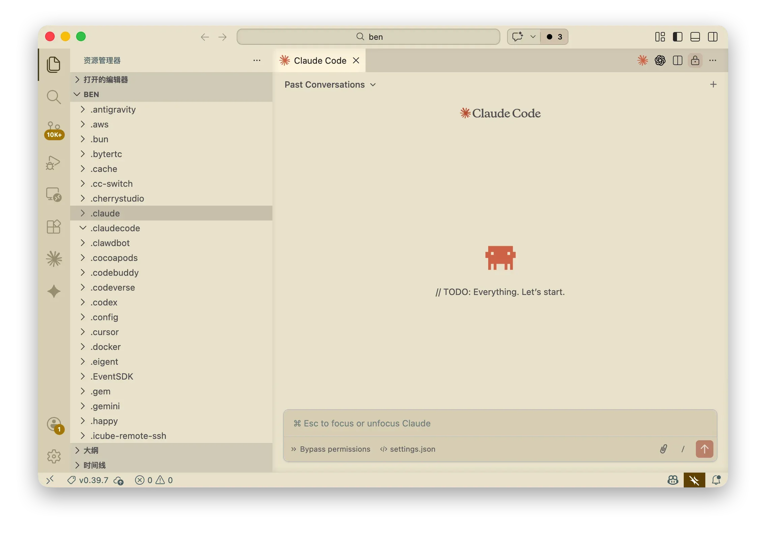Click the Claude spark icon in editor toolbar
The height and width of the screenshot is (538, 766).
click(x=643, y=61)
